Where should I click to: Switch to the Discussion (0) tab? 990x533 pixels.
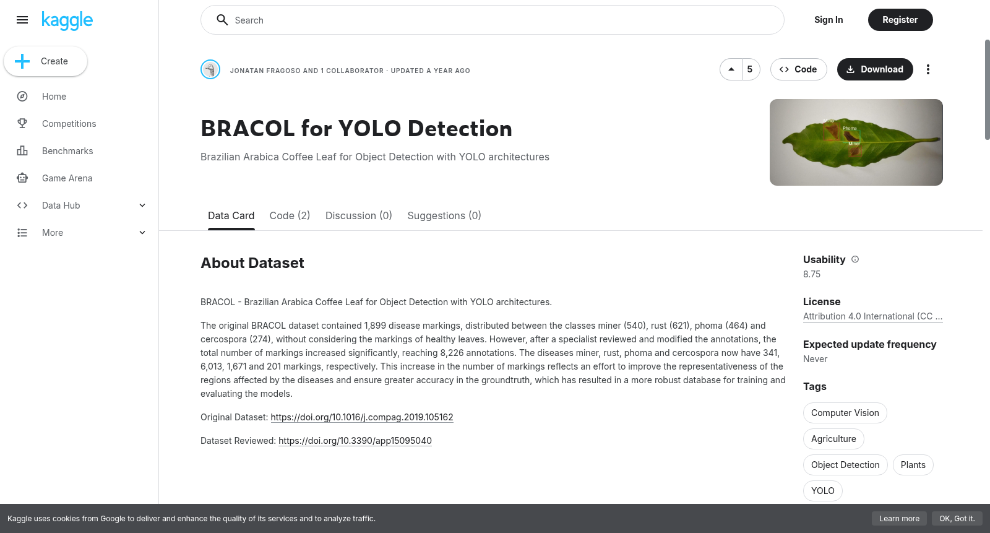[x=359, y=215]
